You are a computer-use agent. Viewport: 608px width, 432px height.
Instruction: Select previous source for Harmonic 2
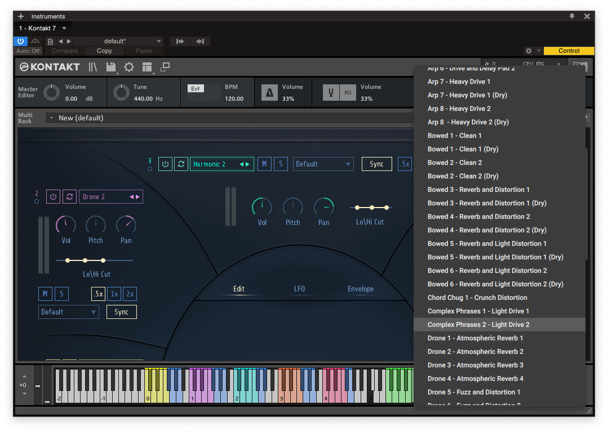242,164
